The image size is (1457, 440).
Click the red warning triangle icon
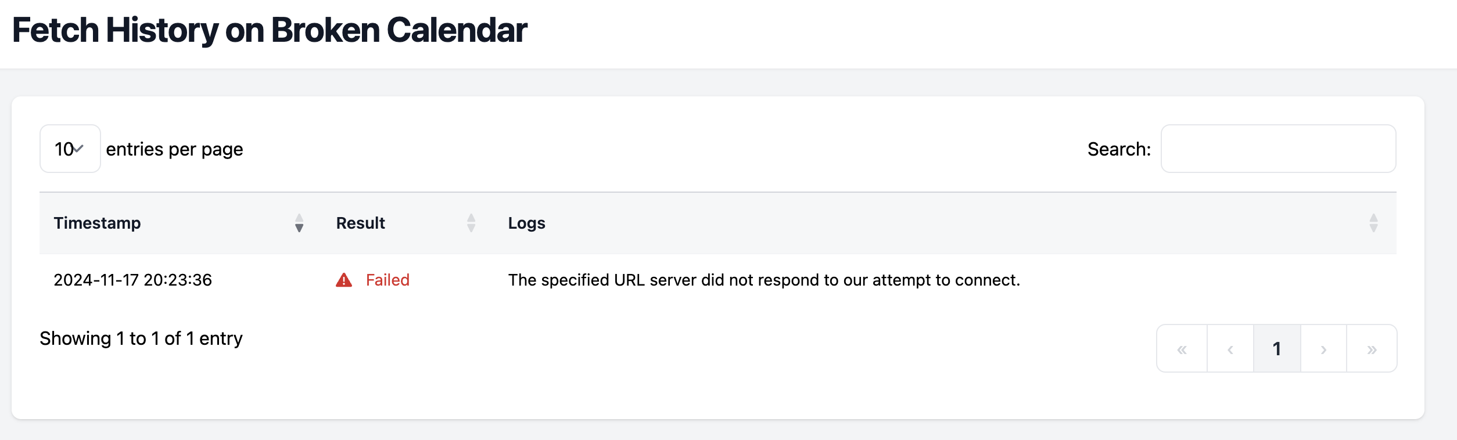click(344, 280)
